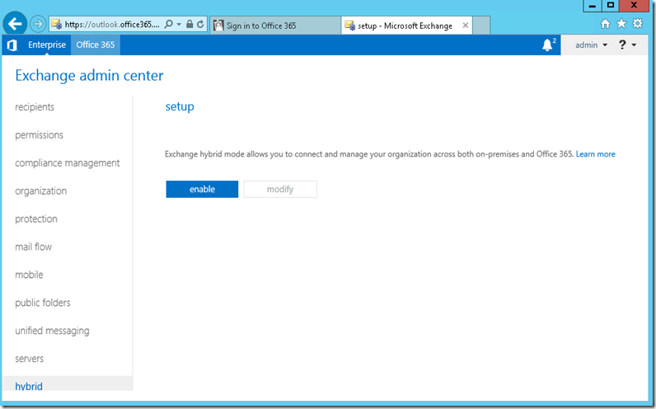Switch to the Enterprise tab
This screenshot has height=409, width=656.
pos(47,45)
